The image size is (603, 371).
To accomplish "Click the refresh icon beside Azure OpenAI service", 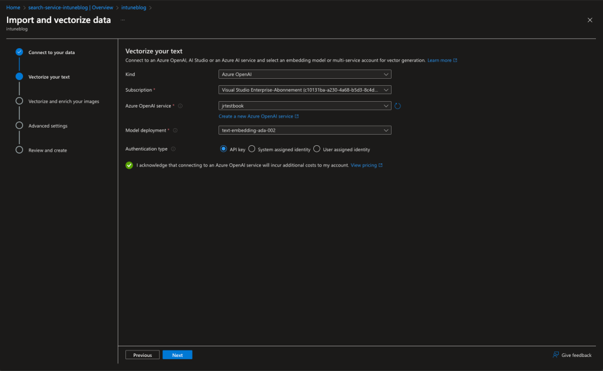I will tap(397, 106).
